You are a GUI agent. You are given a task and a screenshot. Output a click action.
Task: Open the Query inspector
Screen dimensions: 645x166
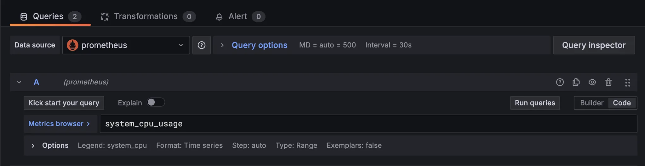(594, 45)
